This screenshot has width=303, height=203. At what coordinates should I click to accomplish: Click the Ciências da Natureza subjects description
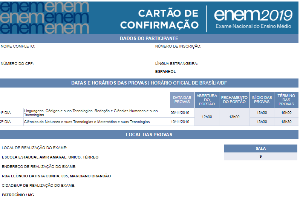pyautogui.click(x=87, y=122)
